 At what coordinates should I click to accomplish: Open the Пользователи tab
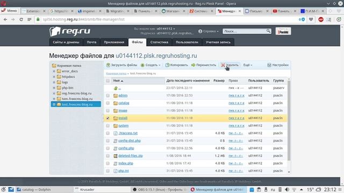click(x=187, y=42)
